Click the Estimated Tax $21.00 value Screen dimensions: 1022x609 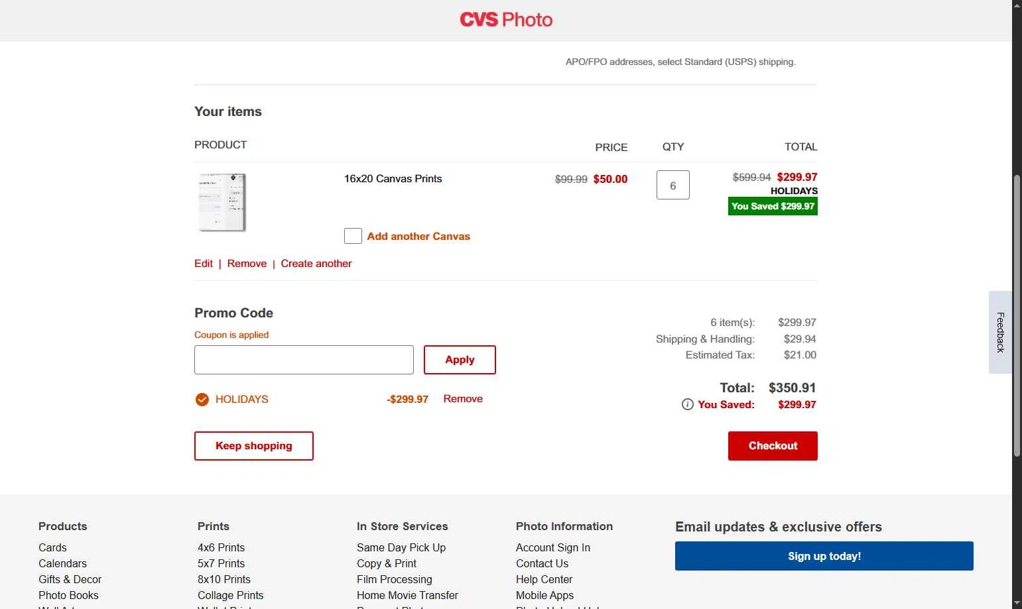click(800, 355)
